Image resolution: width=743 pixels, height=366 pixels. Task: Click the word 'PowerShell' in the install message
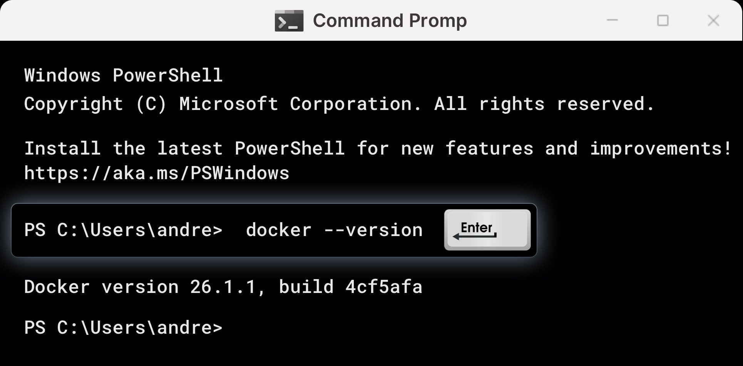[290, 148]
